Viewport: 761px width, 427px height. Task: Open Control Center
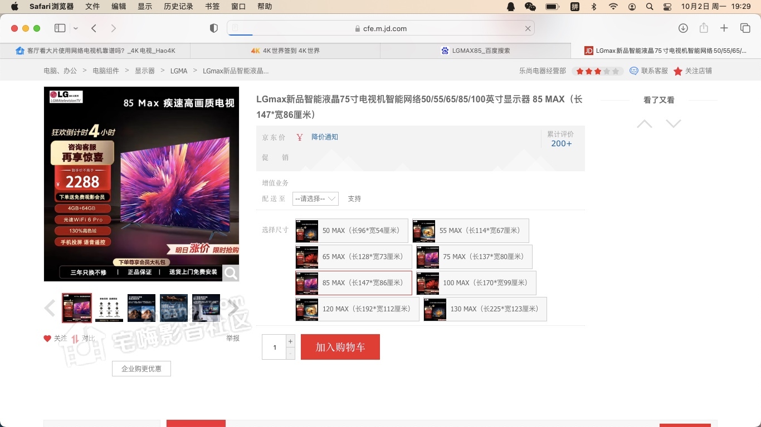click(668, 7)
